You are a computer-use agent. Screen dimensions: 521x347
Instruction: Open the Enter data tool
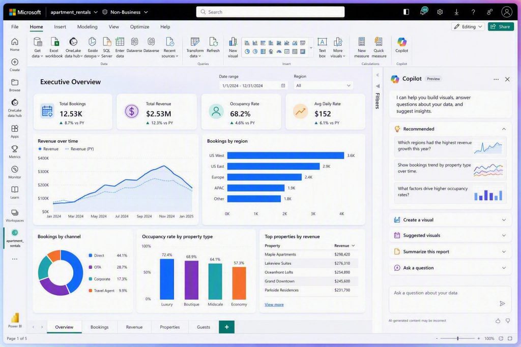120,47
